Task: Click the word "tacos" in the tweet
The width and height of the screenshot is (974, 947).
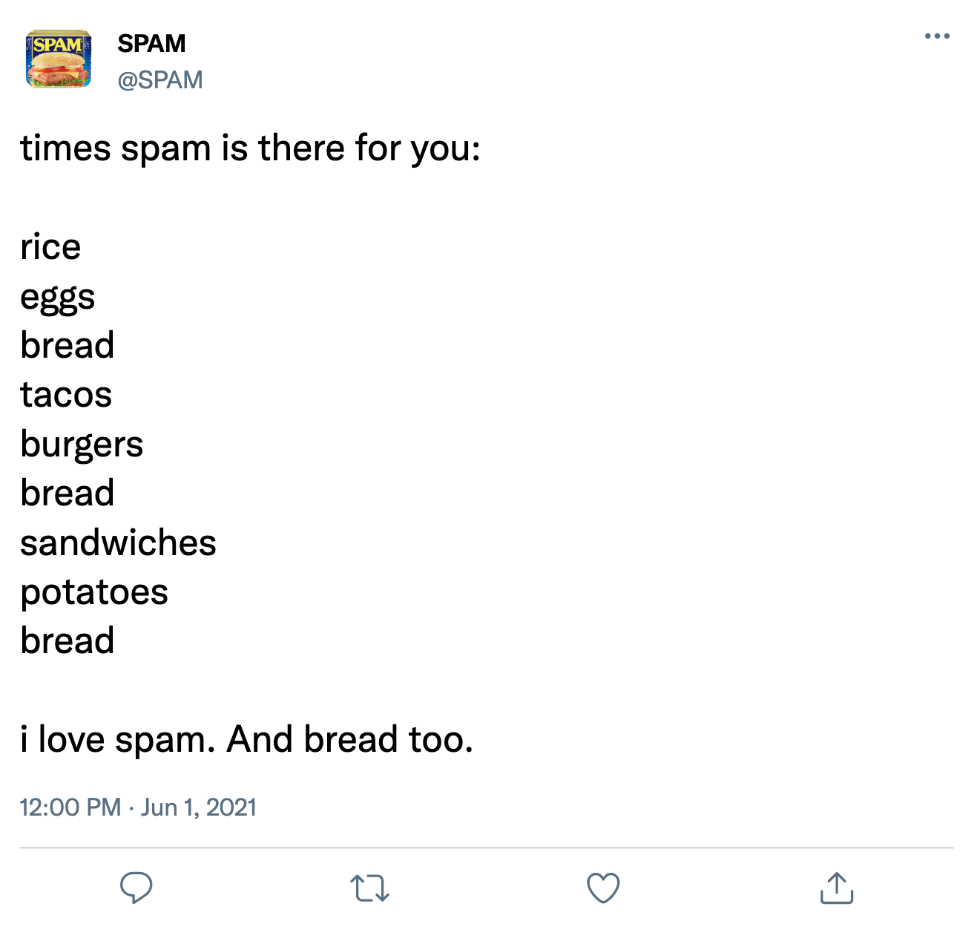Action: pos(66,394)
